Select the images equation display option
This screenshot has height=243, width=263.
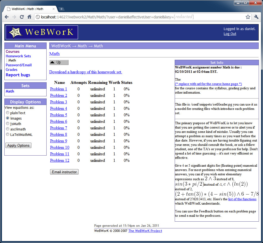[x=8, y=118]
